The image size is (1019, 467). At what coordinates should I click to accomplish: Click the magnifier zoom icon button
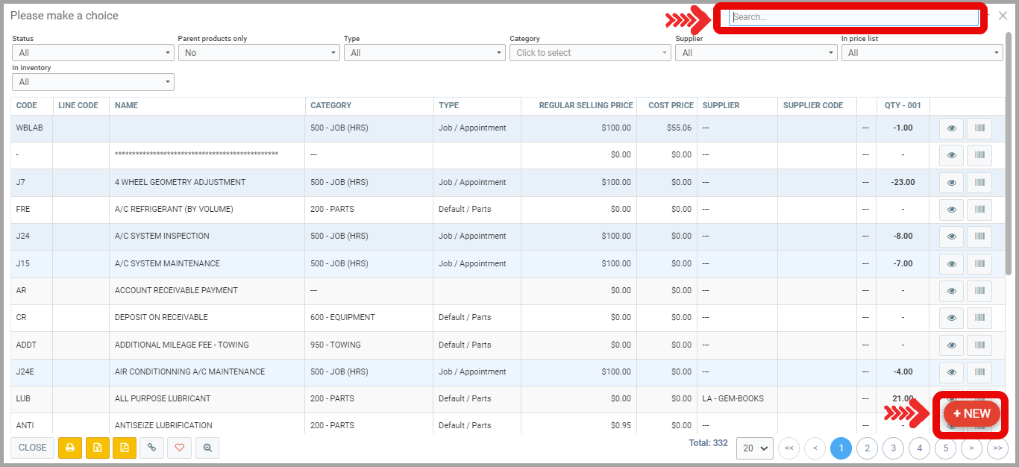coord(207,448)
